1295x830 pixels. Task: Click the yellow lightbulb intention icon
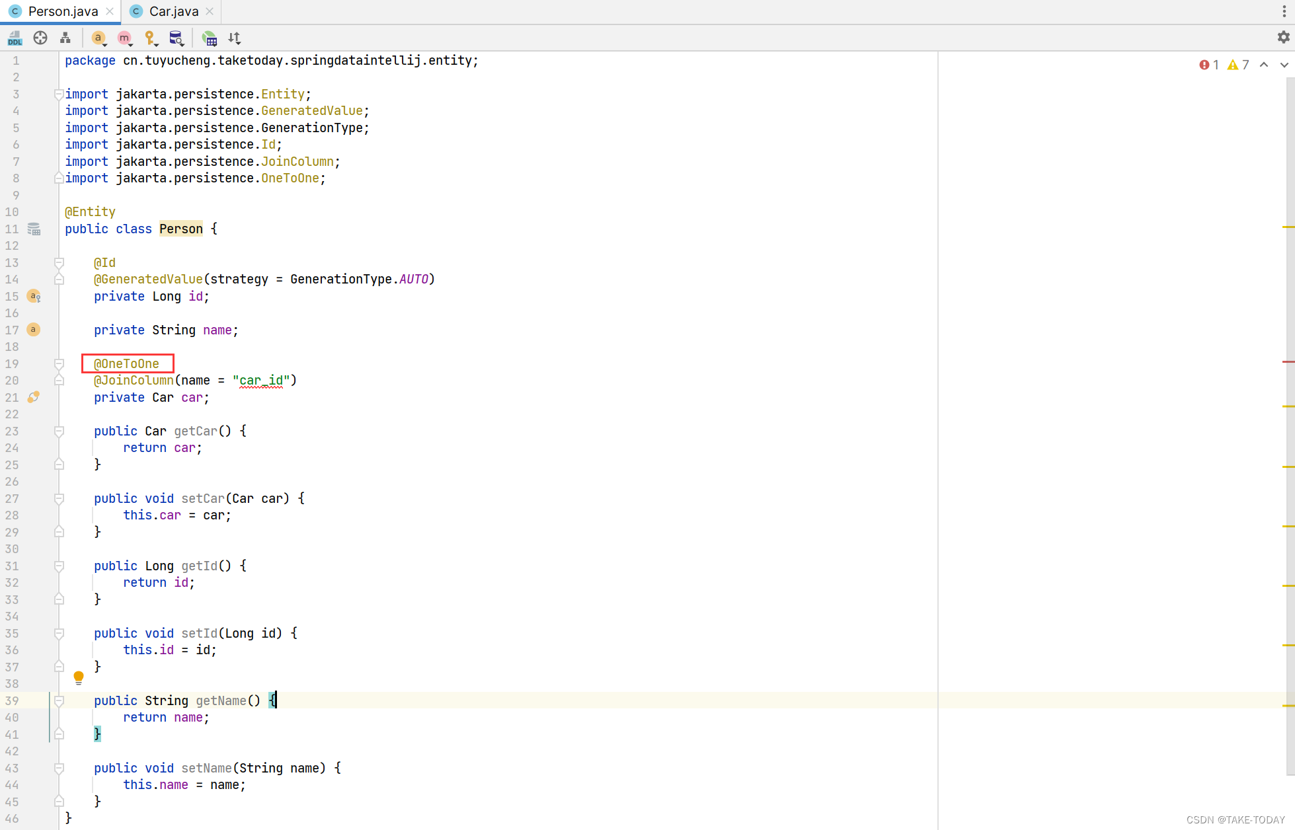[79, 677]
